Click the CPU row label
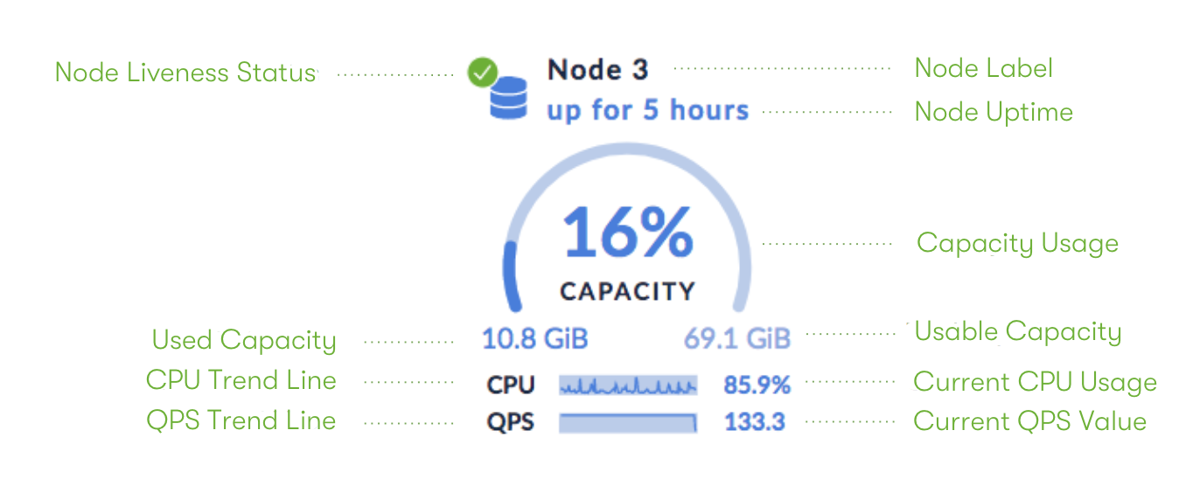Screen dimensions: 1179x479 [x=511, y=385]
